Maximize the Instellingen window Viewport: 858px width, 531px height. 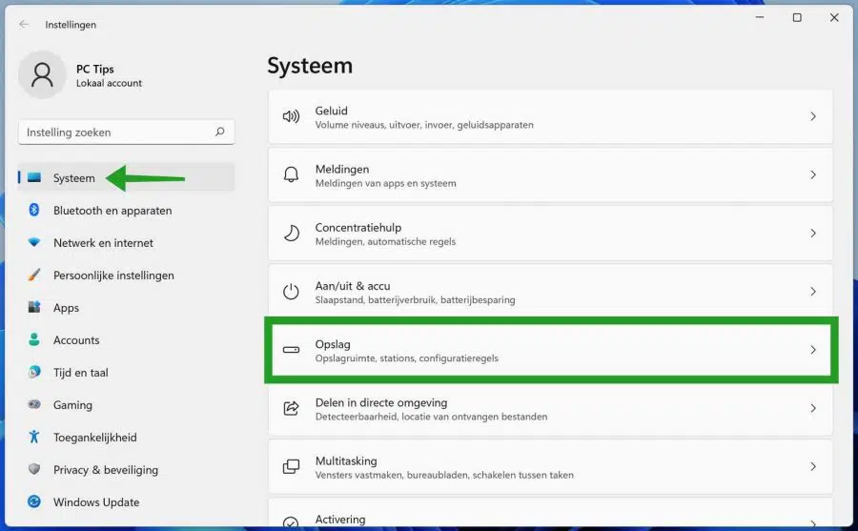pyautogui.click(x=797, y=17)
